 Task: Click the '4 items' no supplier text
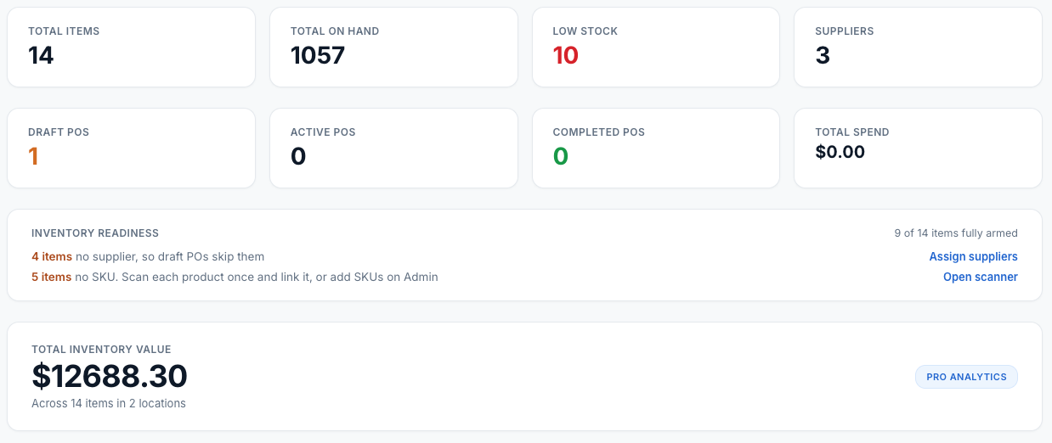click(x=51, y=256)
